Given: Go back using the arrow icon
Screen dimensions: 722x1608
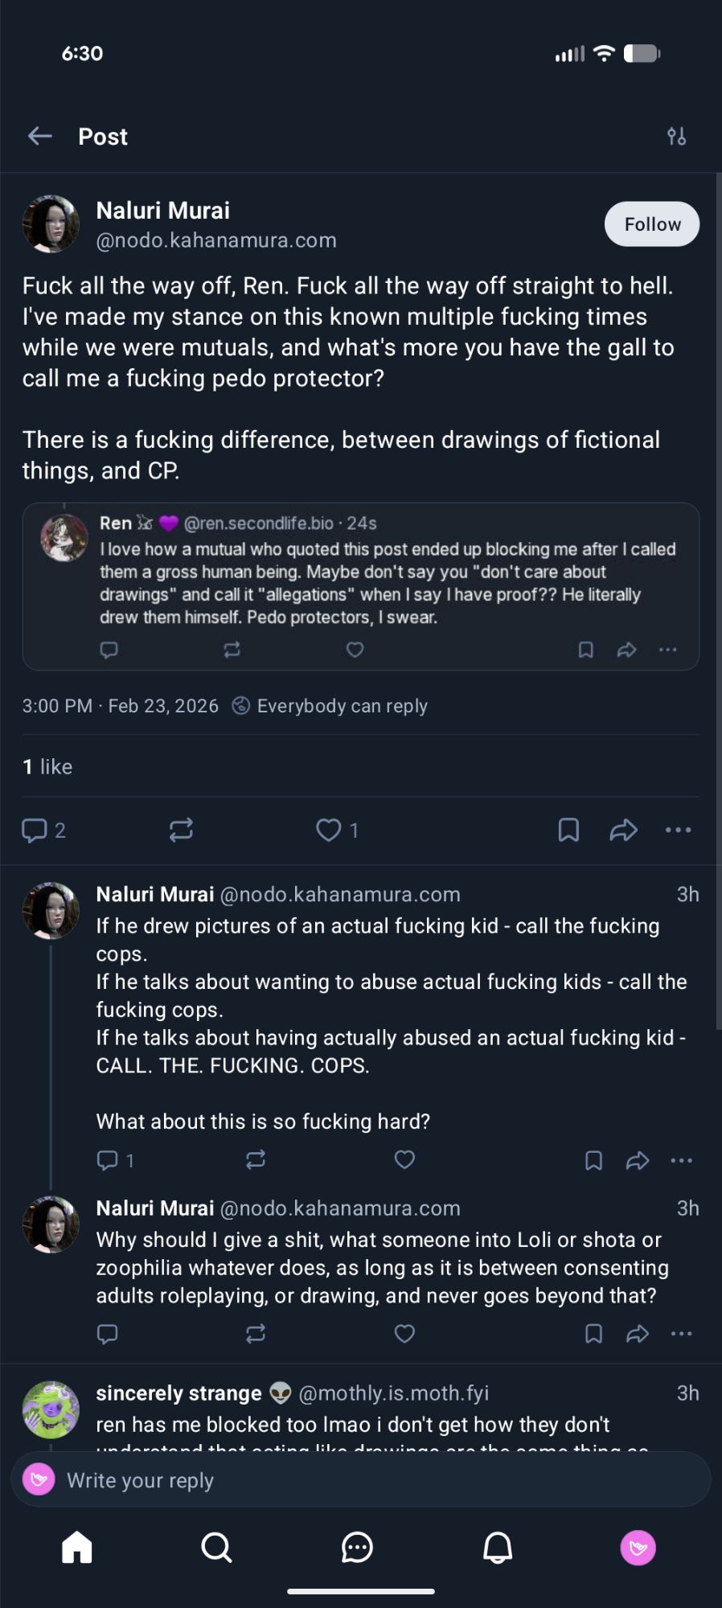Looking at the screenshot, I should tap(39, 137).
